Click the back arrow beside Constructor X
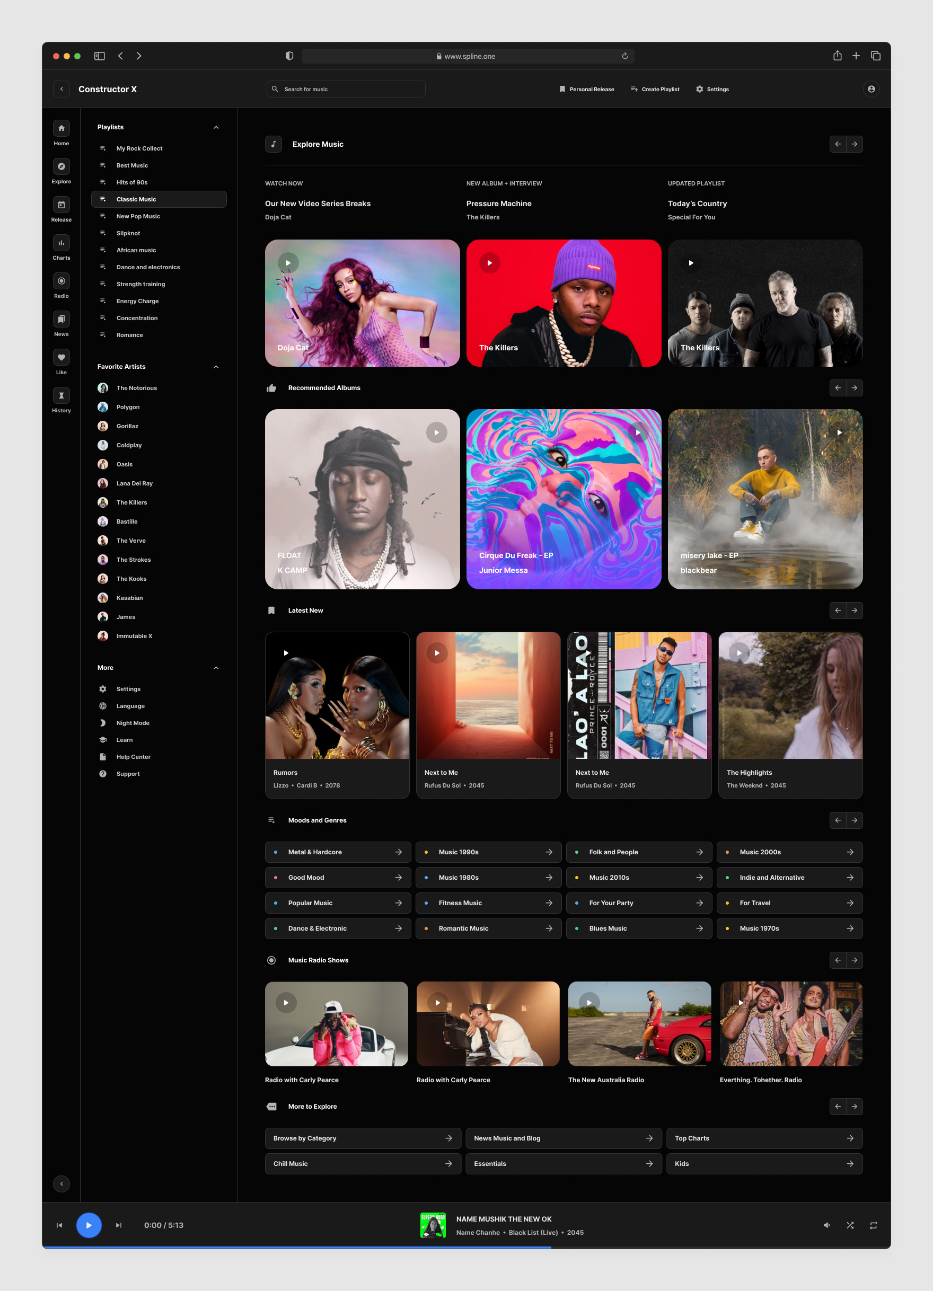 (61, 89)
